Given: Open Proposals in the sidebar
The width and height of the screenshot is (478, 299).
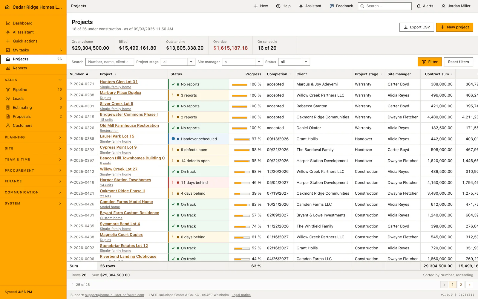Looking at the screenshot, I should (x=33, y=116).
